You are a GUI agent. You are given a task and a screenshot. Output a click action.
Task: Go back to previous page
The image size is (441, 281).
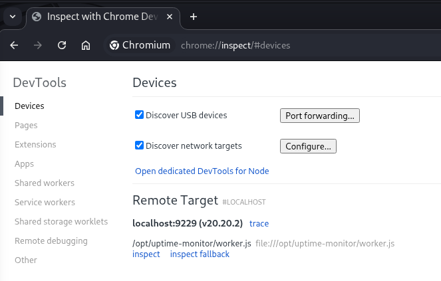(x=14, y=45)
